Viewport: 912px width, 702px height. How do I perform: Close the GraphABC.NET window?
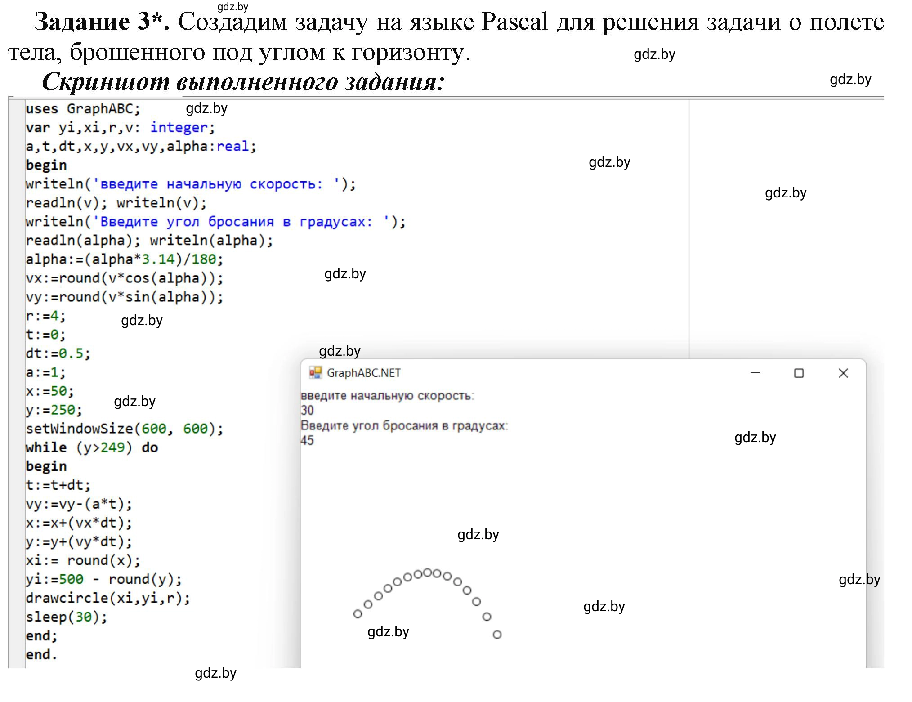click(x=843, y=373)
